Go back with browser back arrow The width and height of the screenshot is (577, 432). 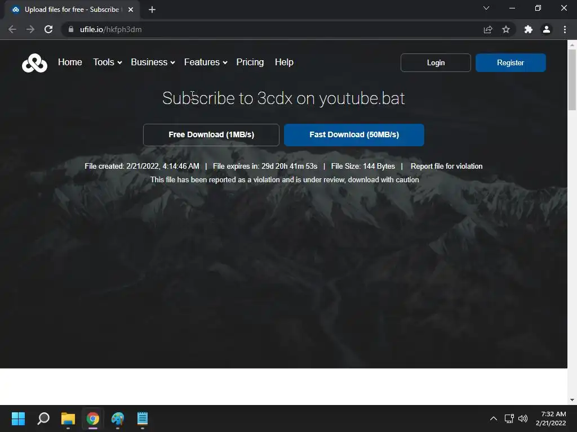coord(12,29)
